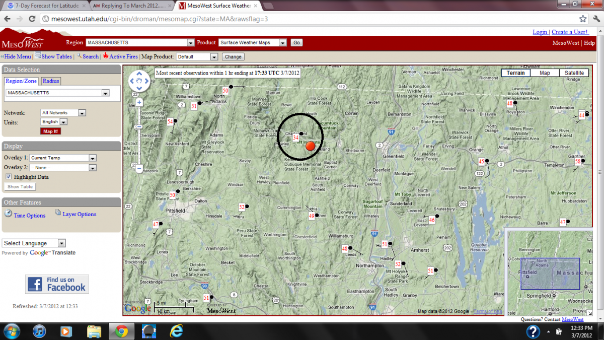Click the Change button
Image resolution: width=604 pixels, height=340 pixels.
pos(233,57)
